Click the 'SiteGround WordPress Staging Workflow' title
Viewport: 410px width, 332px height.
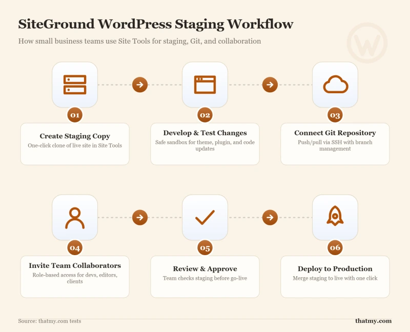pyautogui.click(x=156, y=24)
